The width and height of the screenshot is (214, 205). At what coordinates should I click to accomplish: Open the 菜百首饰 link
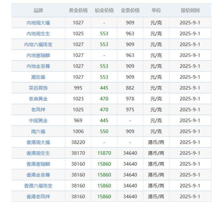[38, 88]
